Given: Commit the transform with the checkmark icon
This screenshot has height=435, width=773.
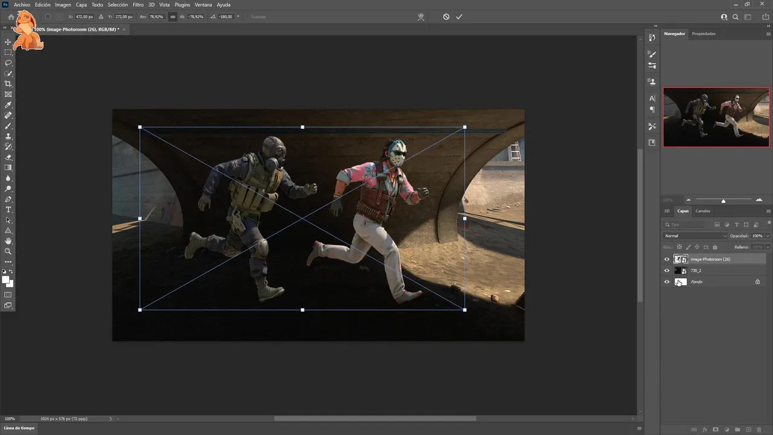Looking at the screenshot, I should click(459, 17).
